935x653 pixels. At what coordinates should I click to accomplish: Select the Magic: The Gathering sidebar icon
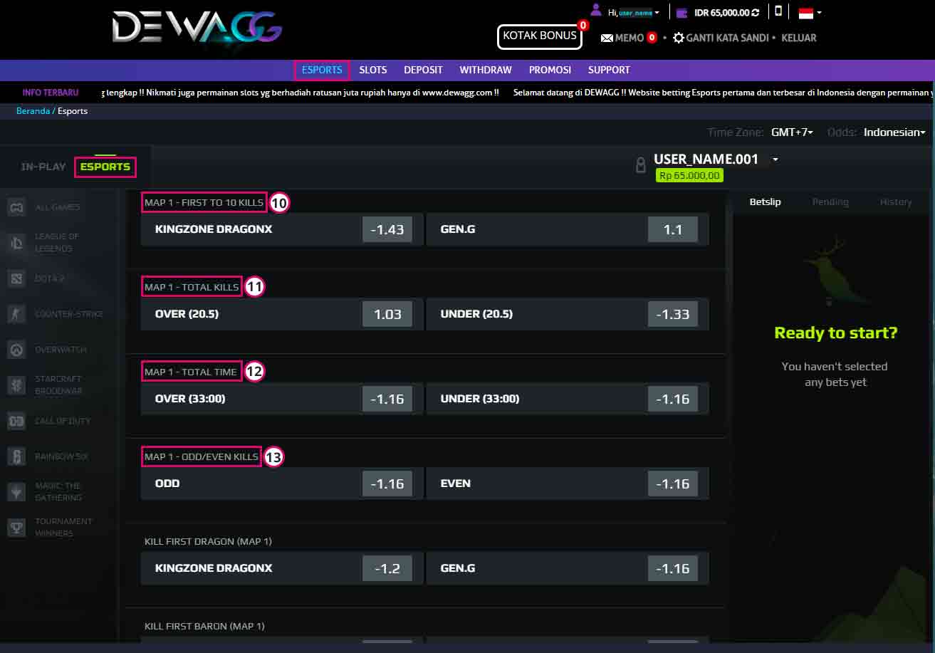[16, 491]
